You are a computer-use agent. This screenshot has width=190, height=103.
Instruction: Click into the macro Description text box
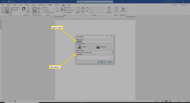95,57
